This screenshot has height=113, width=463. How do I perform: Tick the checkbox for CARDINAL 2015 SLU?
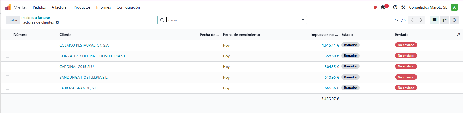pyautogui.click(x=8, y=66)
